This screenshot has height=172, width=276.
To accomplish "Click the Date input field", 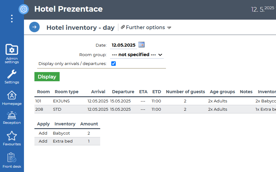I will click(x=124, y=45).
